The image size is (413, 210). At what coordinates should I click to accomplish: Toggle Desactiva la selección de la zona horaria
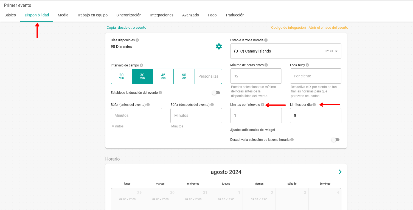coord(335,140)
